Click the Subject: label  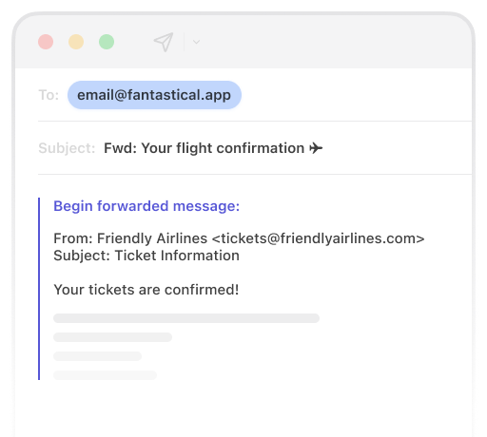point(67,148)
